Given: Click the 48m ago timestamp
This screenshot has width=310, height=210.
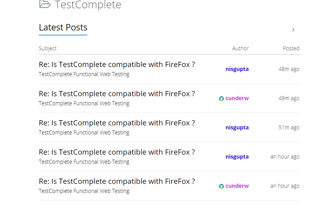Looking at the screenshot, I should click(289, 69).
